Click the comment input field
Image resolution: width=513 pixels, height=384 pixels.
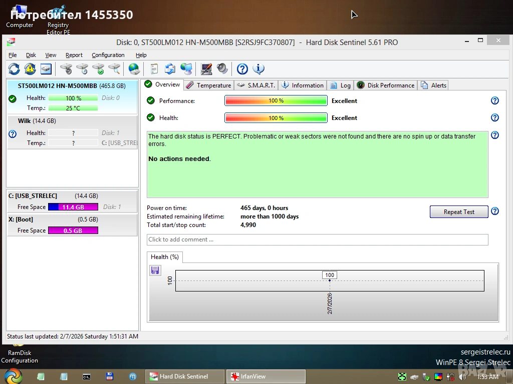[317, 239]
